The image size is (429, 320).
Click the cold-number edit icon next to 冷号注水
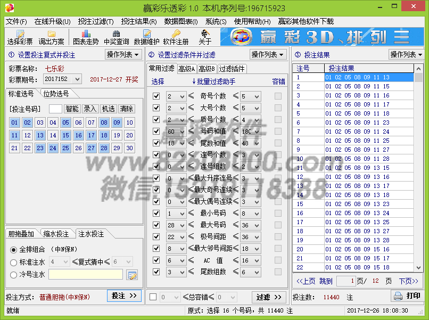132,275
